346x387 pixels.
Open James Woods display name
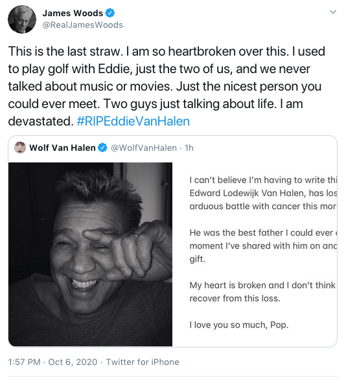tap(73, 13)
